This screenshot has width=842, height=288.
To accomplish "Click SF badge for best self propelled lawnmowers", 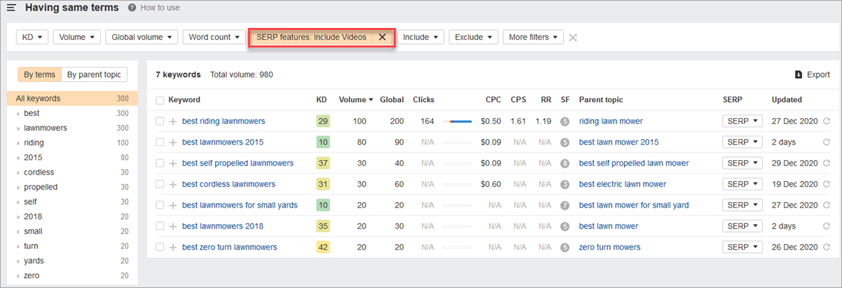I will pyautogui.click(x=565, y=164).
